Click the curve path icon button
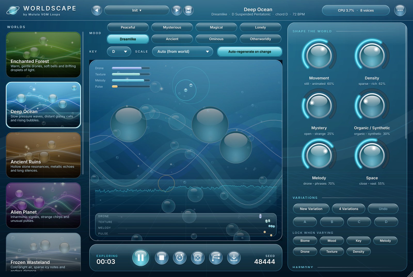Viewport: 413px width, 277px height. point(216,257)
